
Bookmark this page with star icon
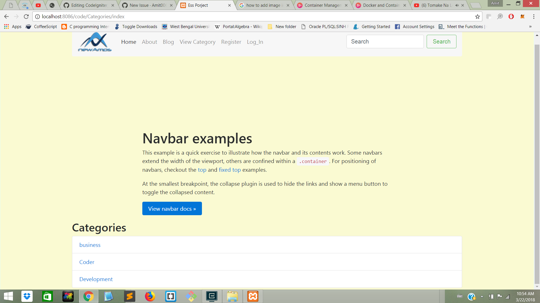[x=477, y=17]
